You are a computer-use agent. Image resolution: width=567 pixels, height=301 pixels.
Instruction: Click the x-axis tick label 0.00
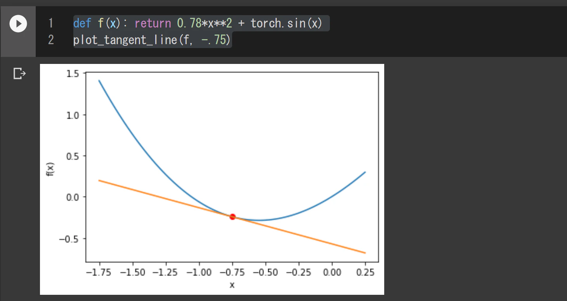[332, 272]
